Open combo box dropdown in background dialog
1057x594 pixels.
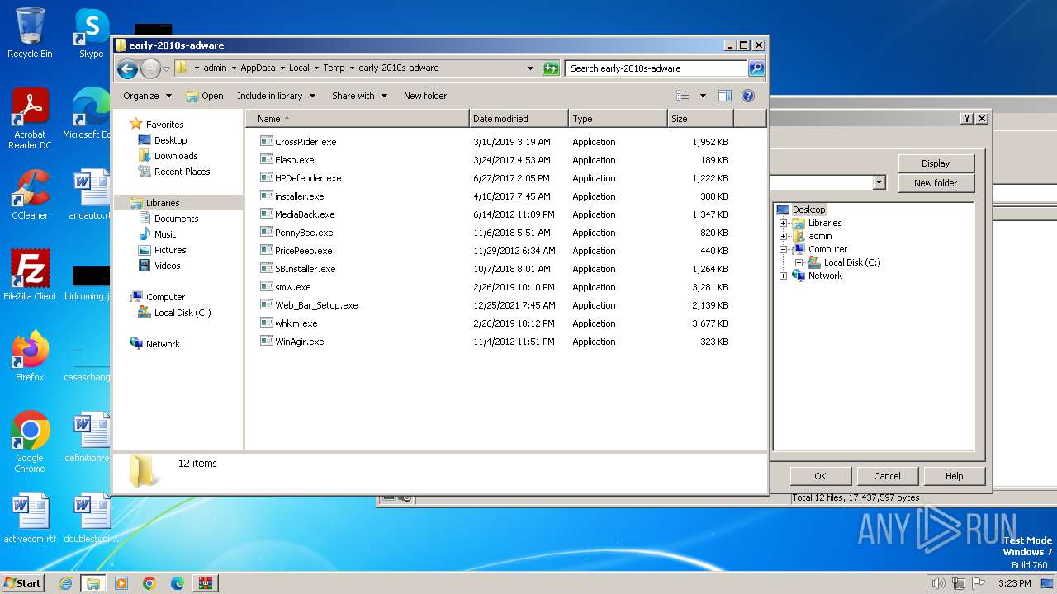(879, 182)
